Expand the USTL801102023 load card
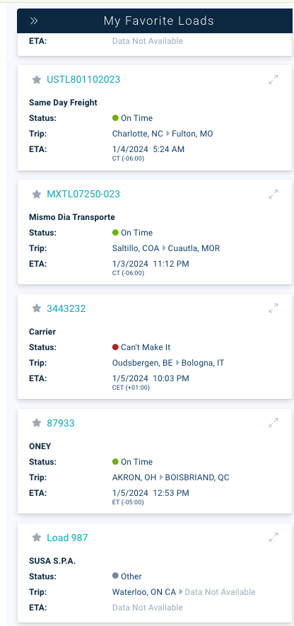 point(274,79)
